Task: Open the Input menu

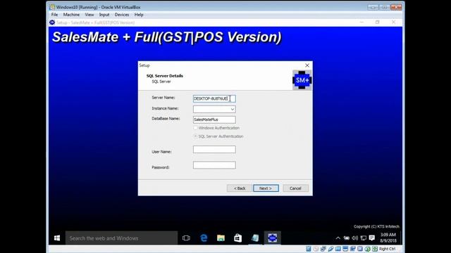Action: tap(104, 15)
